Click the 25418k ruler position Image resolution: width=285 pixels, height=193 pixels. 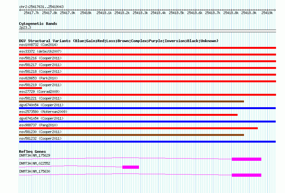tap(86, 13)
